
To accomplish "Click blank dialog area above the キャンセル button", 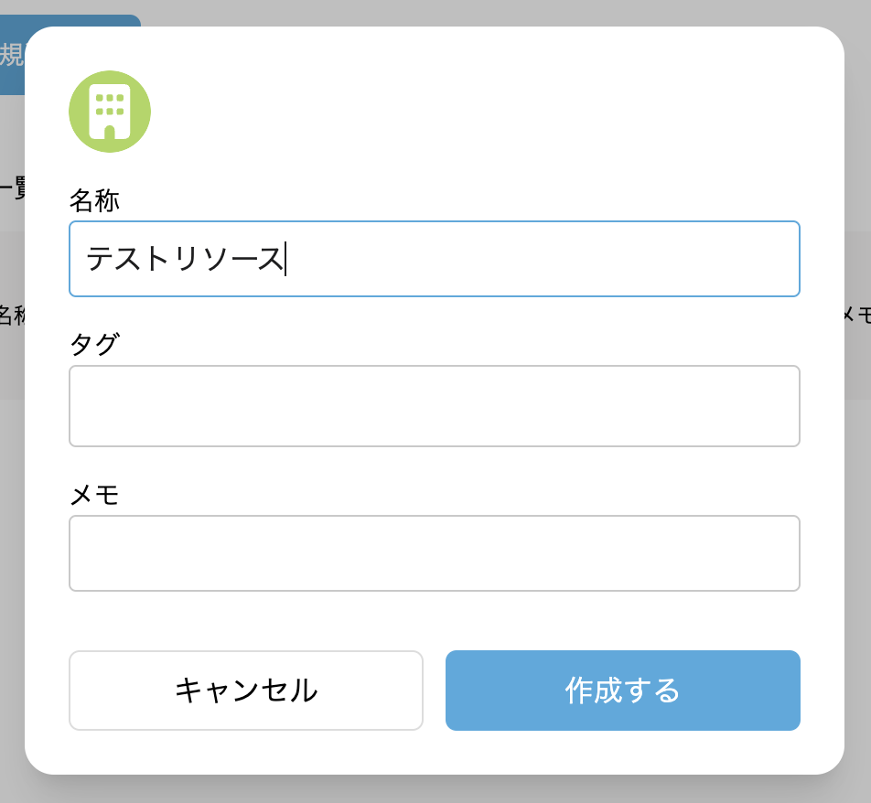I will (x=246, y=621).
